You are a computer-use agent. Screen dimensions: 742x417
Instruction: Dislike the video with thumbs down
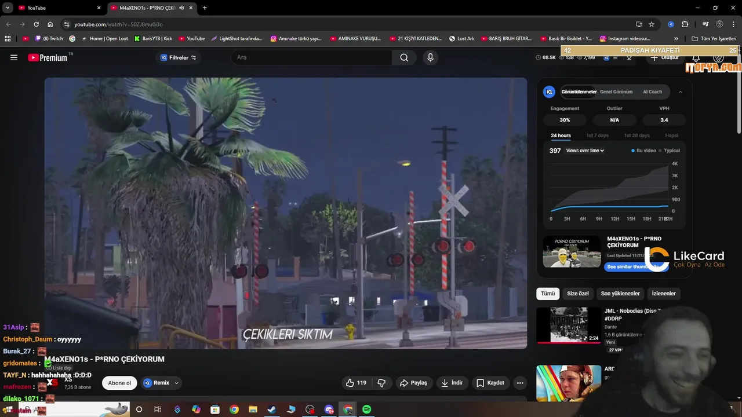pos(381,383)
